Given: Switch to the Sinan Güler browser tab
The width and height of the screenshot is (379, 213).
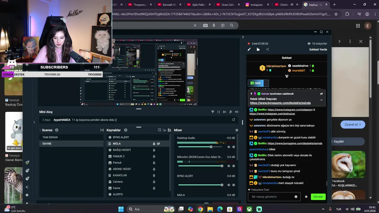Looking at the screenshot, I should (228, 5).
